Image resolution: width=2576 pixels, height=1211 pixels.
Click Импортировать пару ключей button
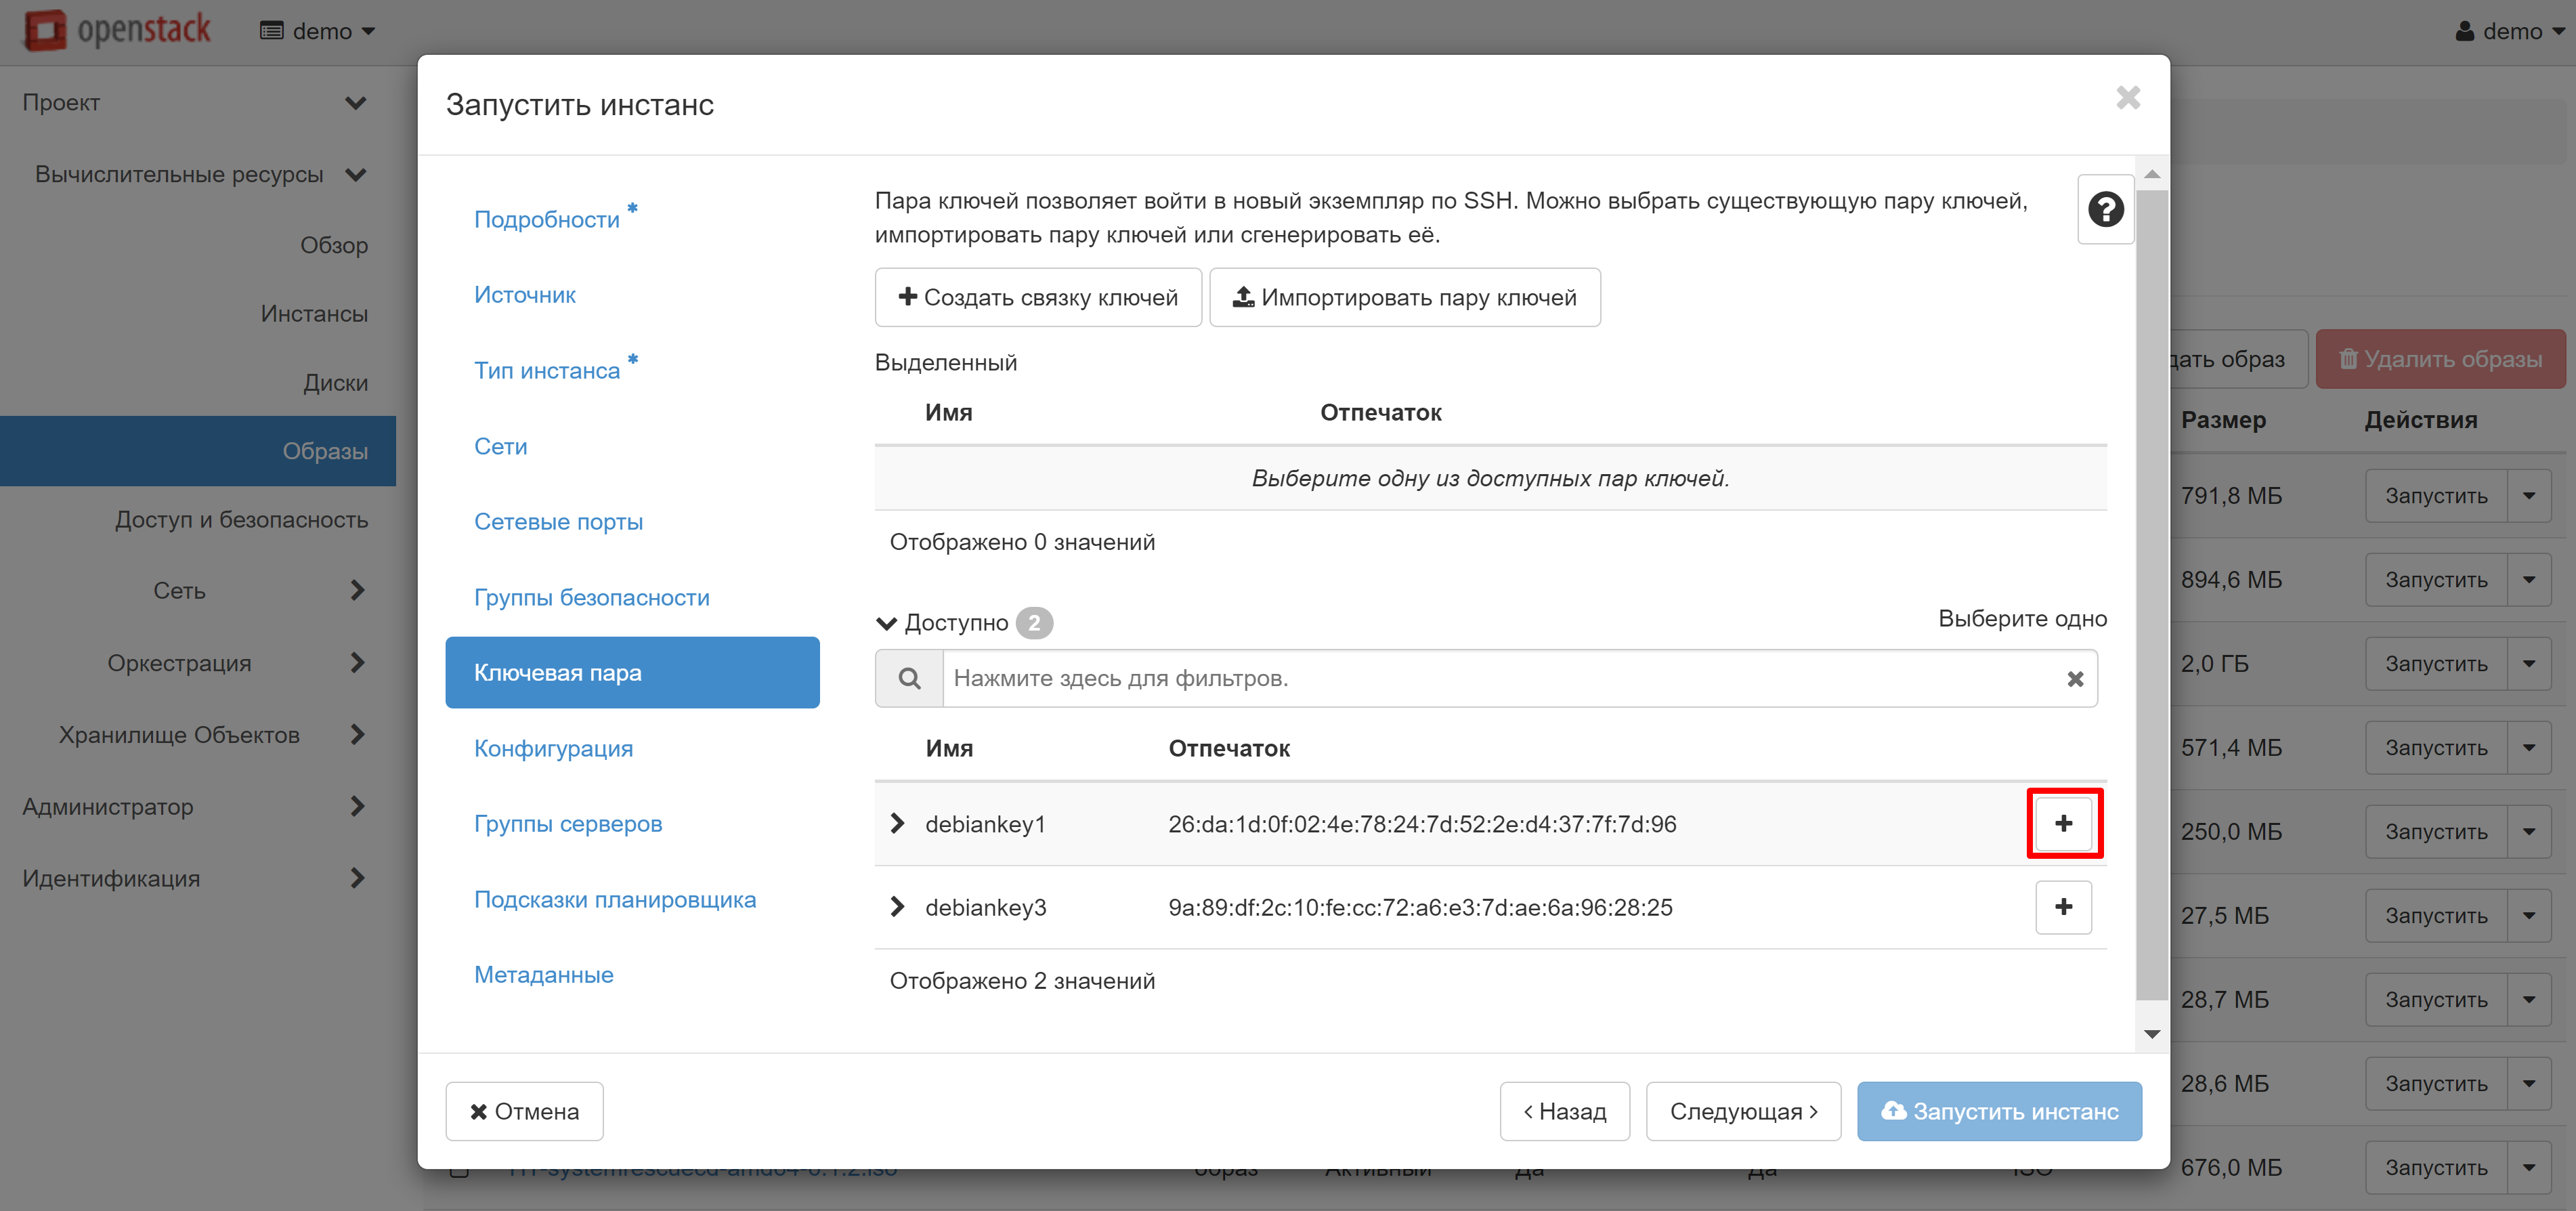1405,297
